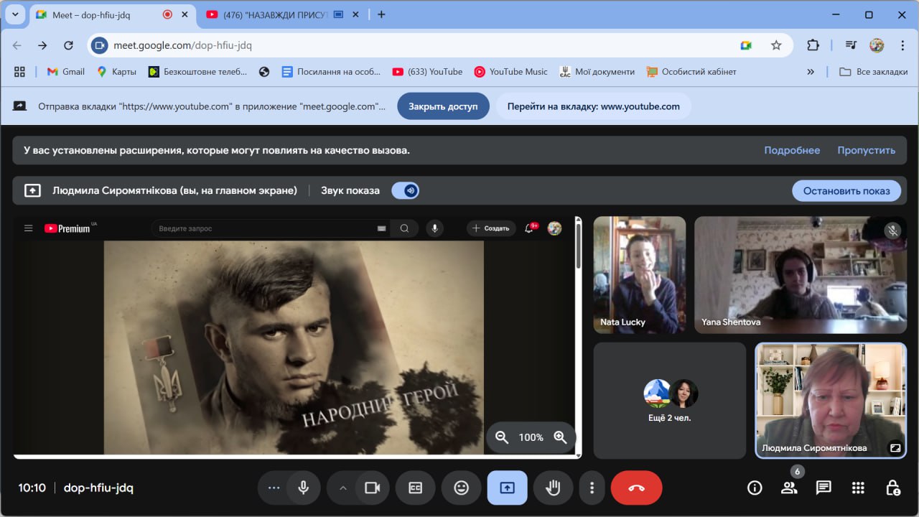
Task: Open the YouTube hamburger menu in the shared tab
Action: click(29, 228)
